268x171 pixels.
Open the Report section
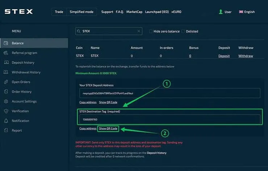[x=17, y=130]
